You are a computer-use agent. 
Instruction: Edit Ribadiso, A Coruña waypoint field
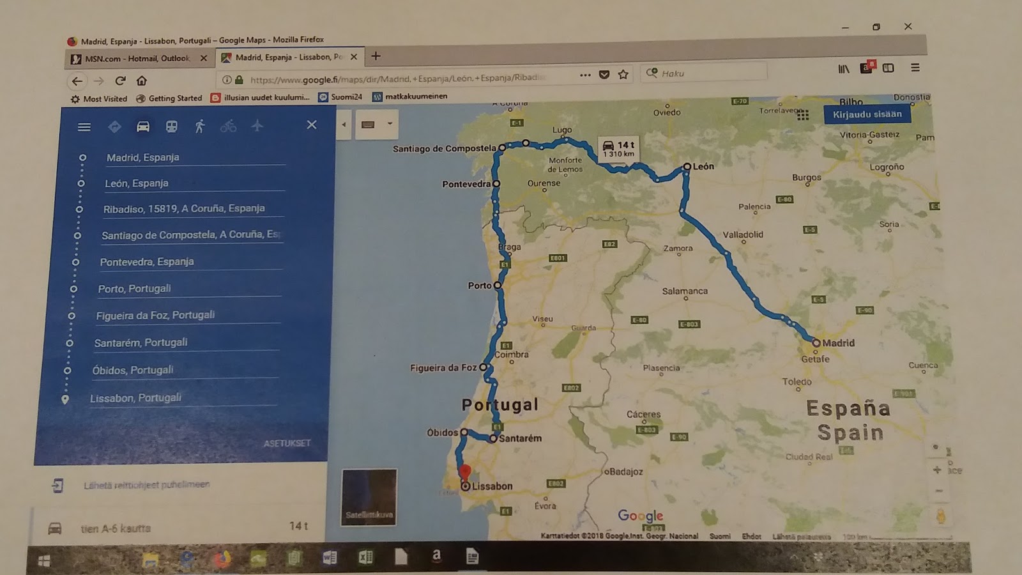(x=193, y=208)
